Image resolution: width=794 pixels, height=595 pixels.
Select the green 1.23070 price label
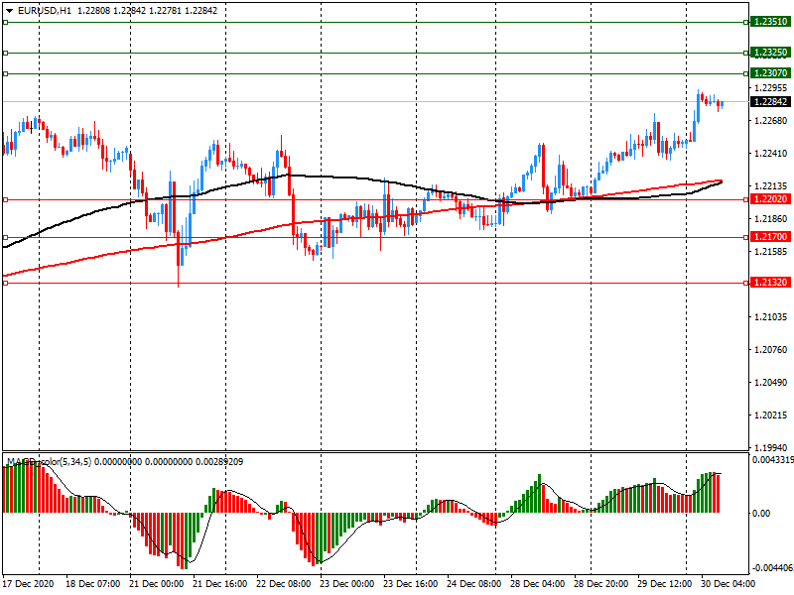(x=770, y=73)
